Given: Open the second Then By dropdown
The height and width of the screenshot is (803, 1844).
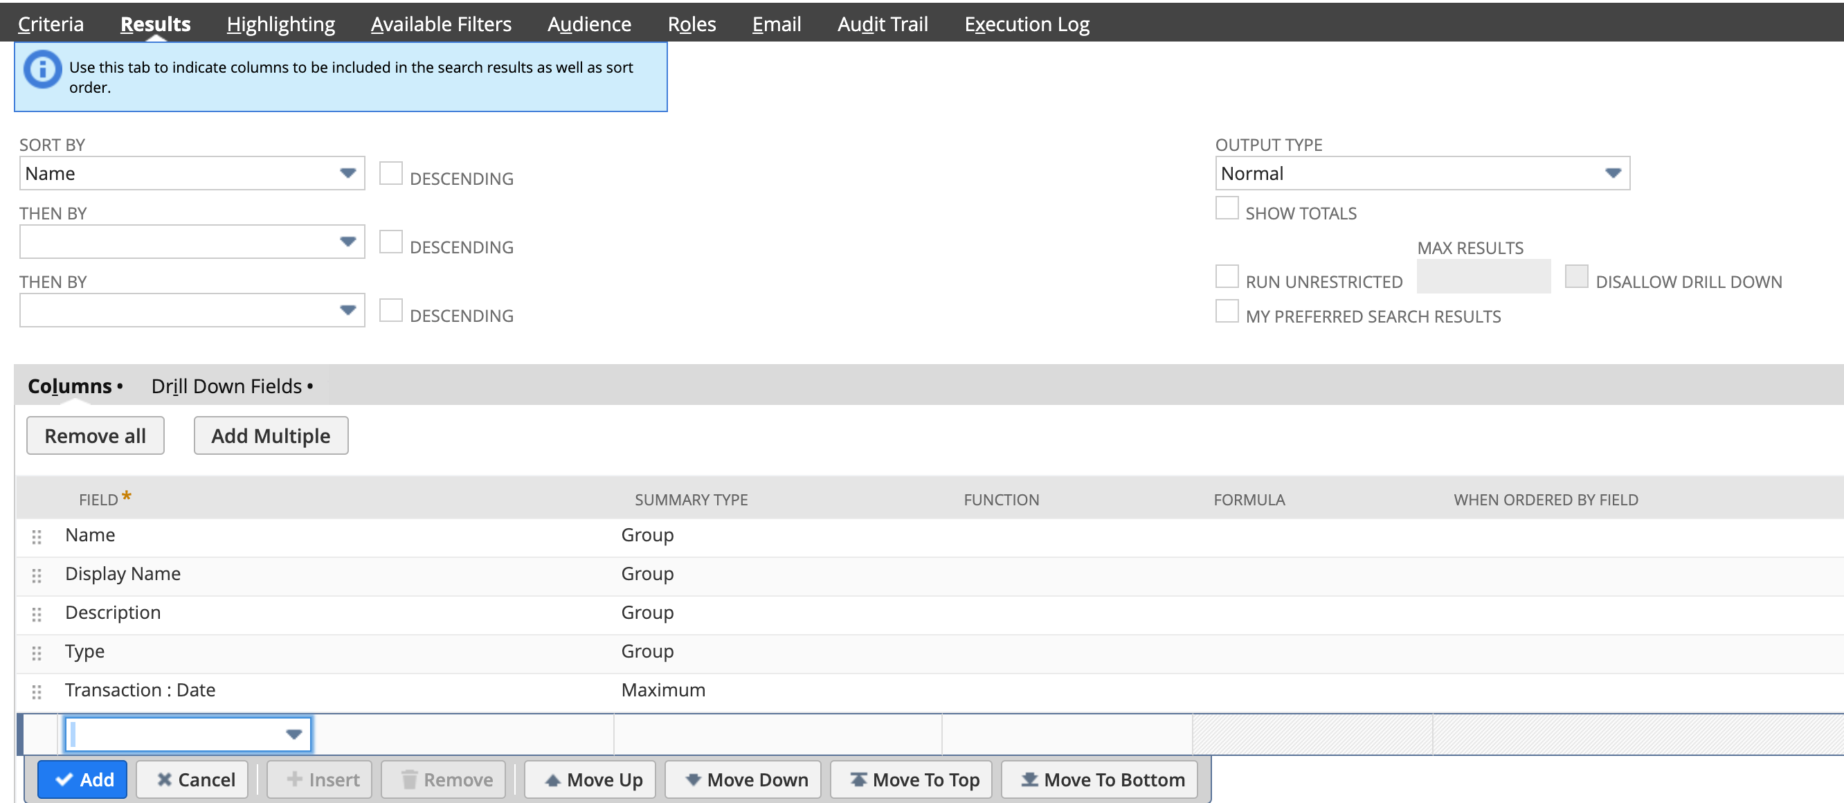Looking at the screenshot, I should (192, 311).
